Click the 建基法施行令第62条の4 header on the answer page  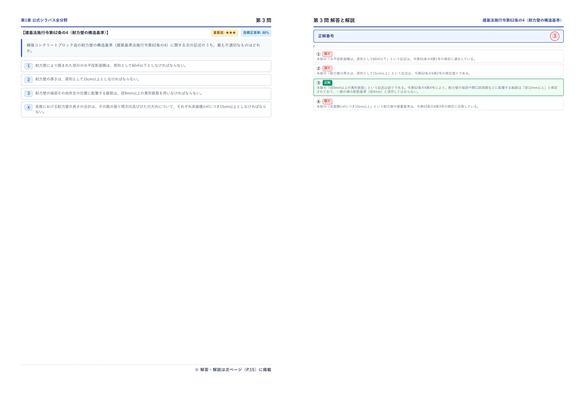click(x=522, y=20)
